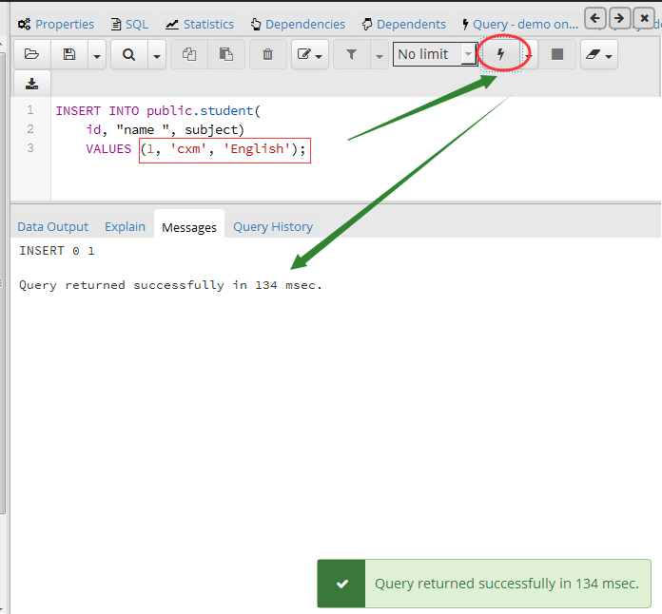The height and width of the screenshot is (614, 662).
Task: Save the query with floppy disk icon
Action: [69, 54]
